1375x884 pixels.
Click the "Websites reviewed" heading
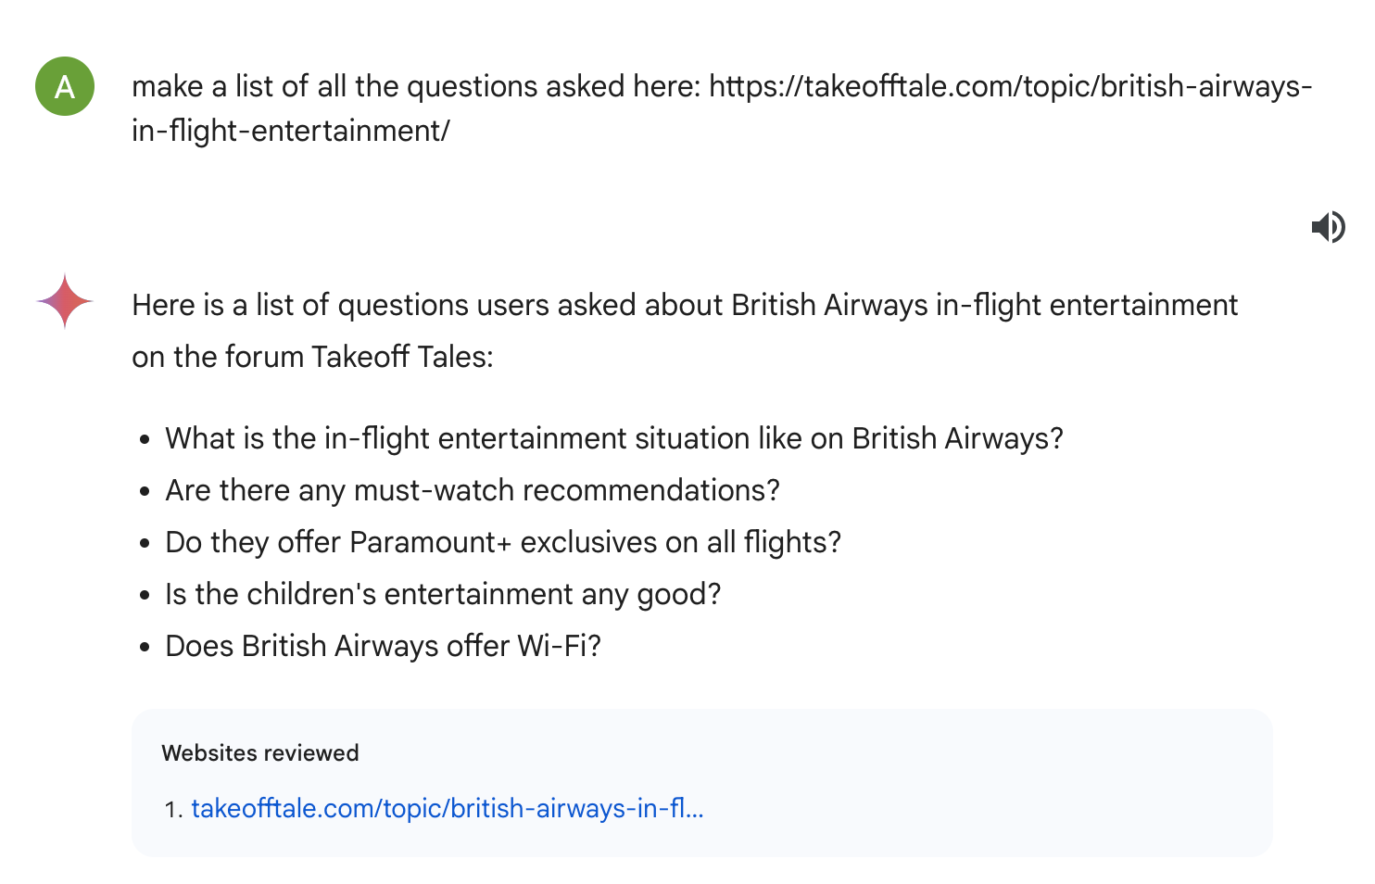[260, 753]
